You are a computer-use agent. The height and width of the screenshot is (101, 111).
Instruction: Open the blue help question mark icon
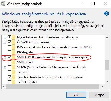(x=107, y=14)
